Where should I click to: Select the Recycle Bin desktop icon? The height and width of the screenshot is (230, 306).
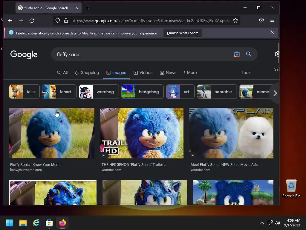(x=291, y=189)
